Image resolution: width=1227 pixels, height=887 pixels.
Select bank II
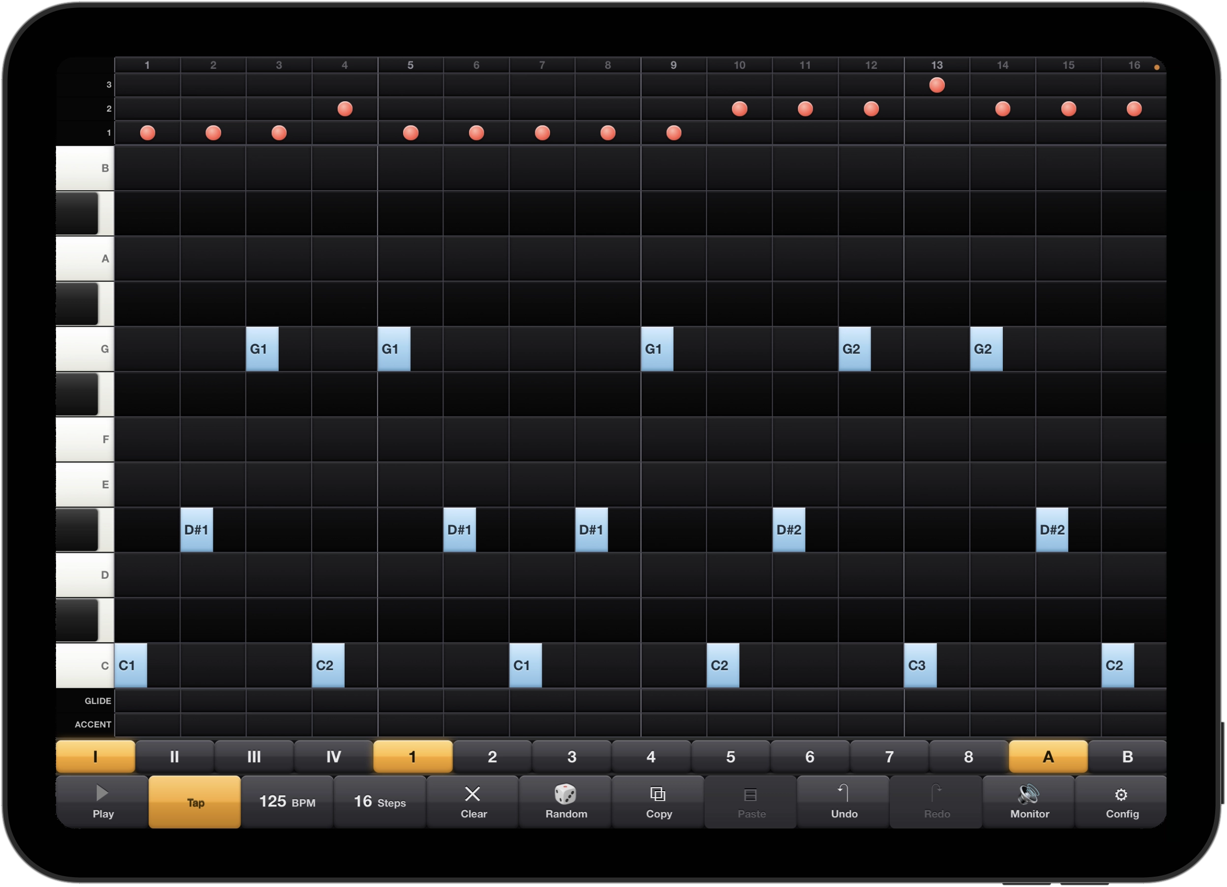pos(174,757)
